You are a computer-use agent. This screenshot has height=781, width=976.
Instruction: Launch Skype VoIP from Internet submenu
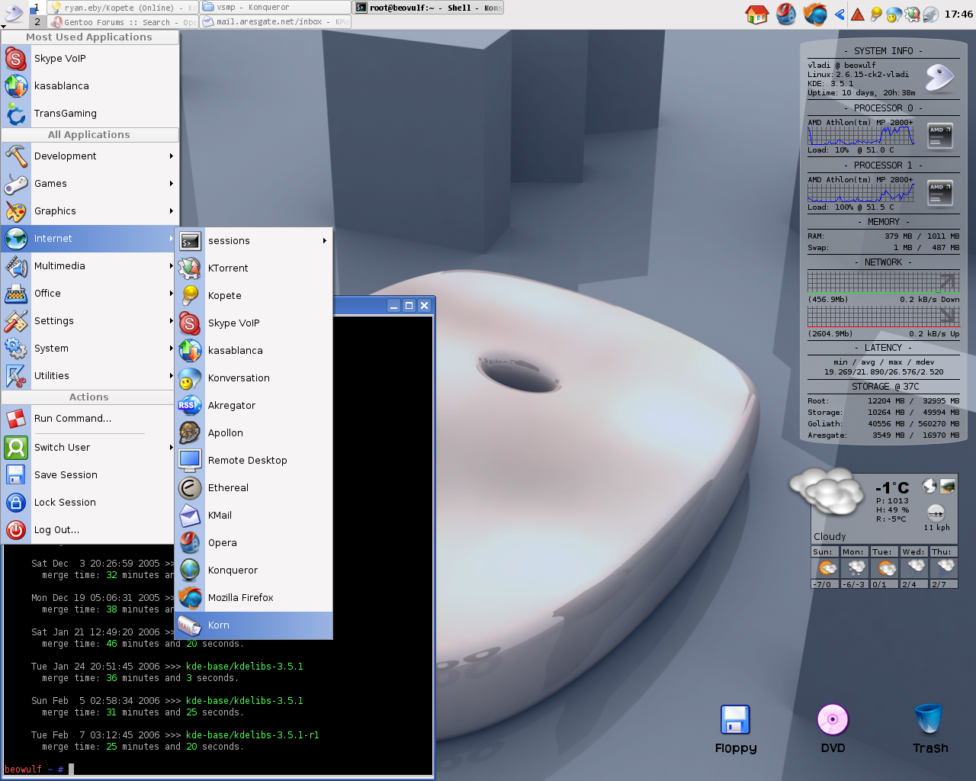254,323
